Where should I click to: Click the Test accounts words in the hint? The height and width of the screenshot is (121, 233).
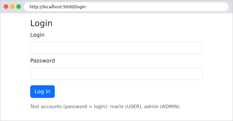tap(46, 106)
